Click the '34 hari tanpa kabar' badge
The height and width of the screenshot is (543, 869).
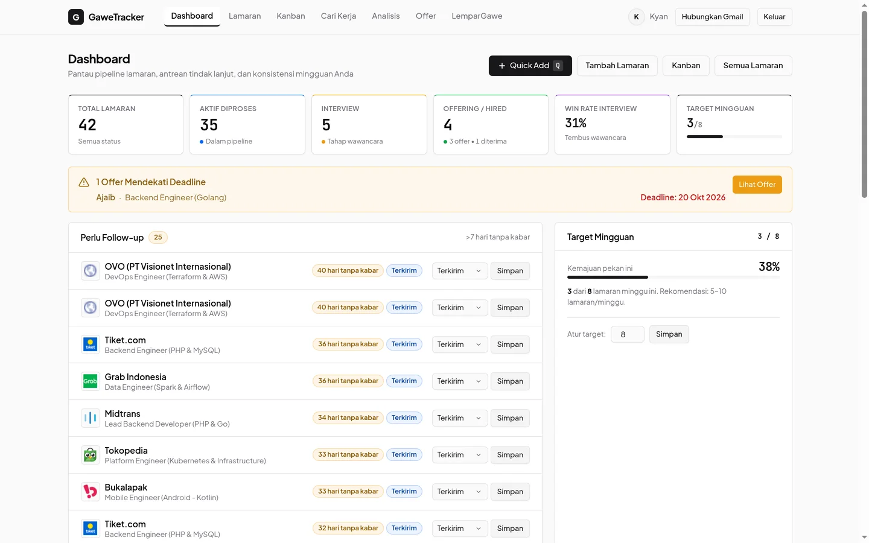(x=348, y=418)
